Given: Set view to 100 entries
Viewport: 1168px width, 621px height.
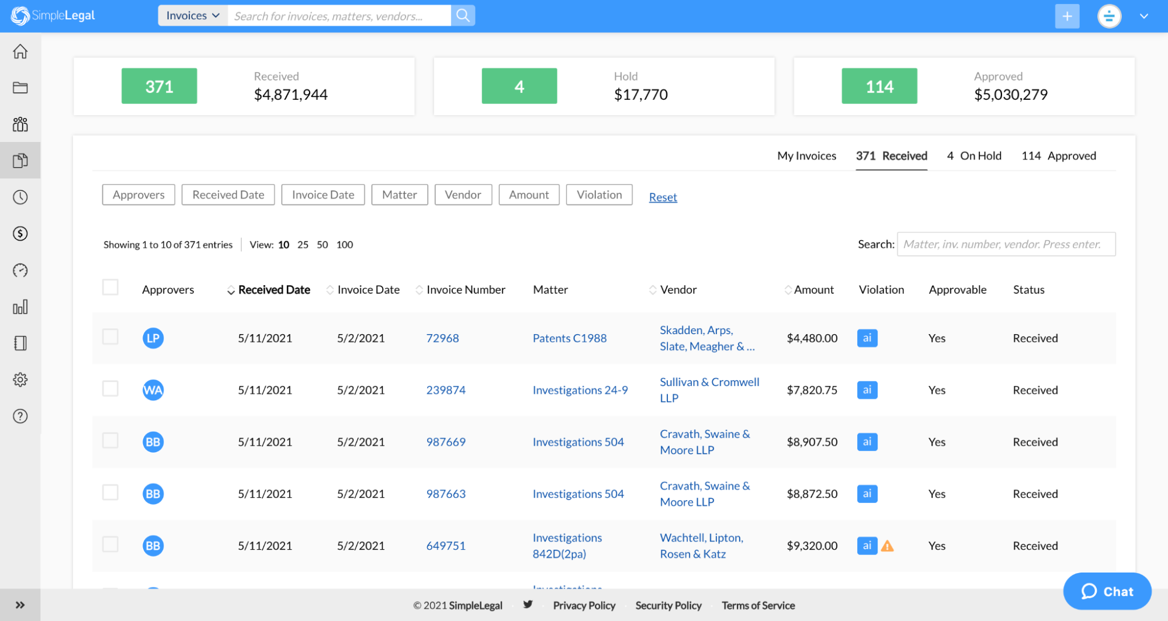Looking at the screenshot, I should pos(345,245).
